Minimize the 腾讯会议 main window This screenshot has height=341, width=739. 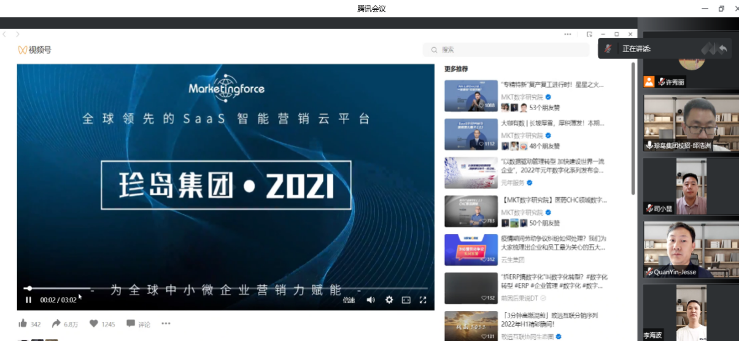pyautogui.click(x=705, y=9)
